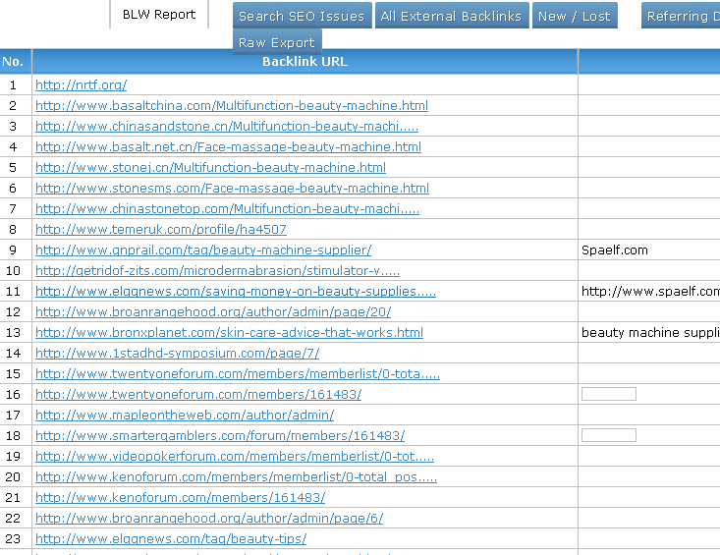
Task: Visit the elggnews.com beauty-tips tag link
Action: (x=171, y=539)
